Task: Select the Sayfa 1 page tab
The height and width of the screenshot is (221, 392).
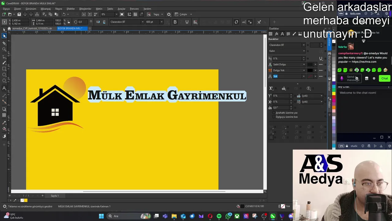Action: [55, 196]
